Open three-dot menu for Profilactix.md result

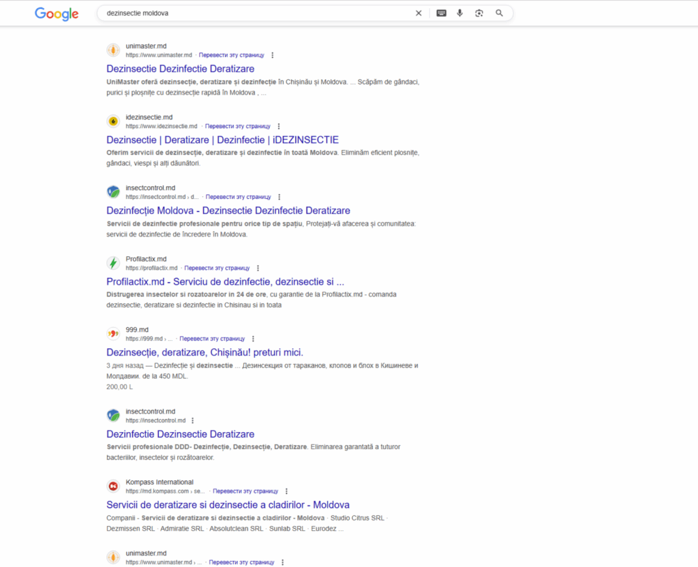coord(258,268)
